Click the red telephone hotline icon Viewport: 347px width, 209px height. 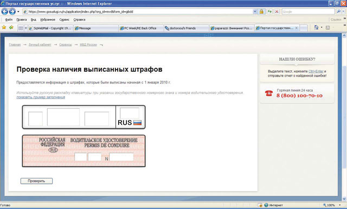(269, 93)
